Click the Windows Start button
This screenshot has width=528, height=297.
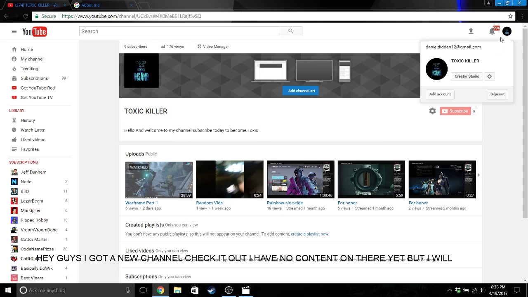coord(8,290)
